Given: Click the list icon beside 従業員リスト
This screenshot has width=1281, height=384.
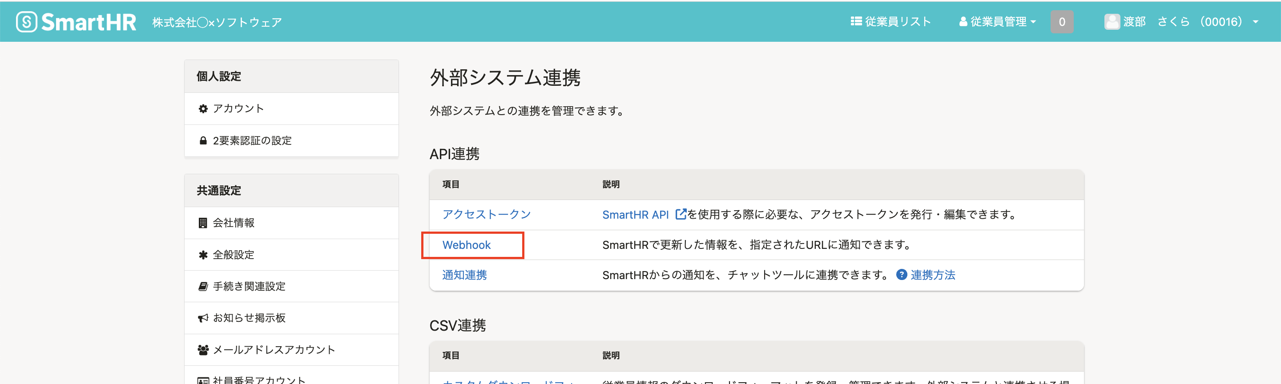Looking at the screenshot, I should [x=856, y=21].
